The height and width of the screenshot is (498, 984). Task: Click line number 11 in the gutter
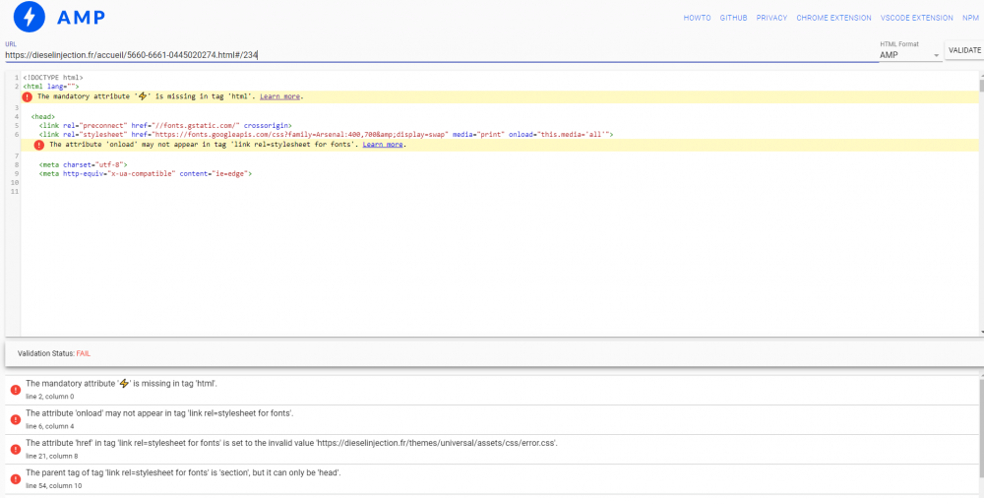tap(15, 191)
